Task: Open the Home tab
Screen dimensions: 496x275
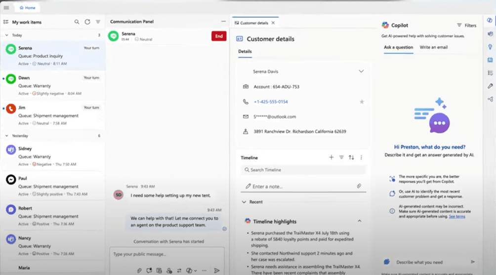Action: pos(28,7)
